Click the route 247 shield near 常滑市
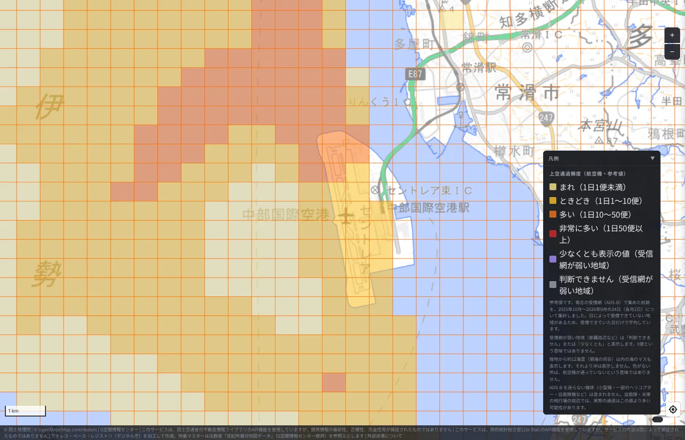The height and width of the screenshot is (440, 685). pos(546,117)
